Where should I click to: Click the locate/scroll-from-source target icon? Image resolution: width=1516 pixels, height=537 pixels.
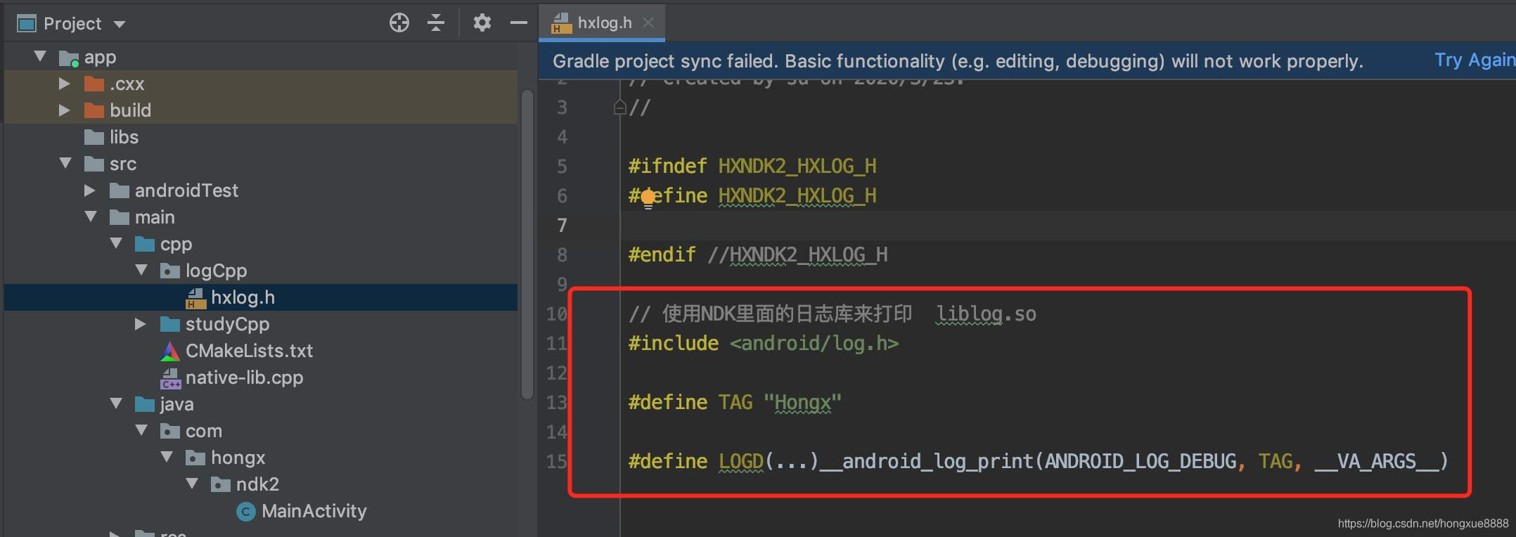point(399,23)
